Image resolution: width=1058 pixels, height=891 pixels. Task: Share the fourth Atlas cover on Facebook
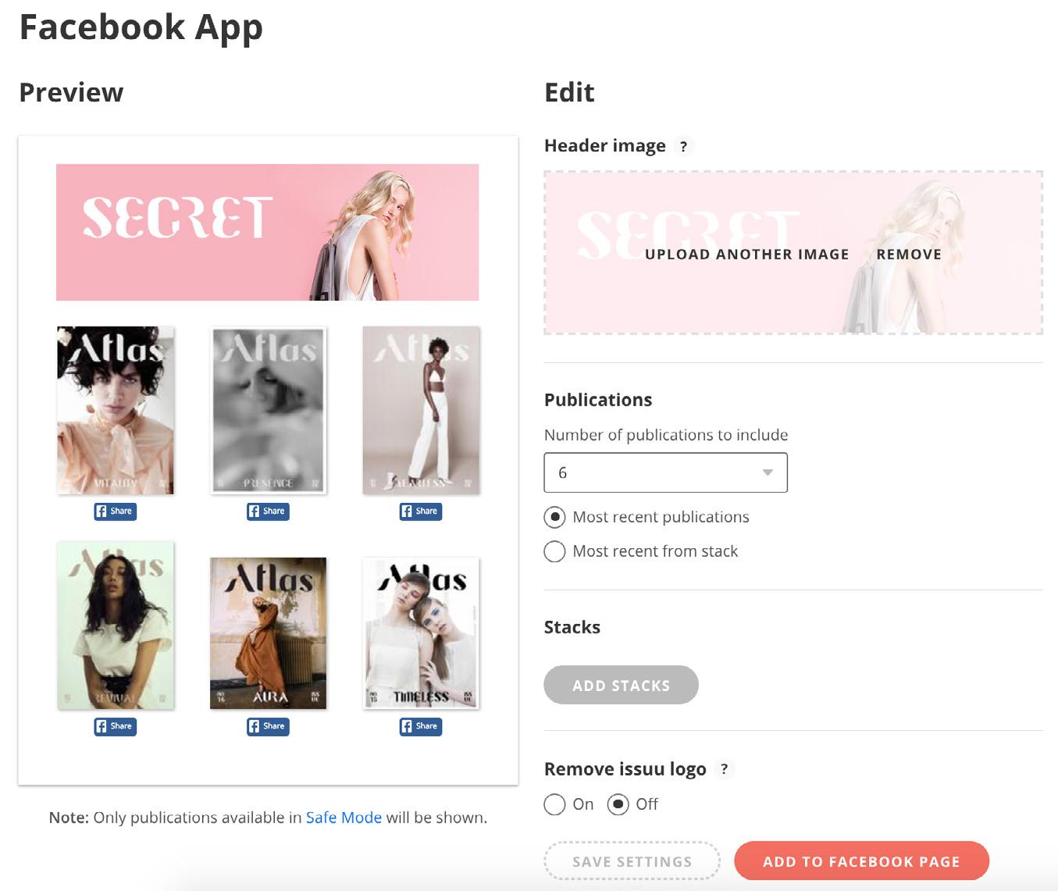point(116,726)
